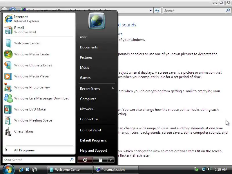Click the green security tray icon
232x174 pixels.
(196, 169)
